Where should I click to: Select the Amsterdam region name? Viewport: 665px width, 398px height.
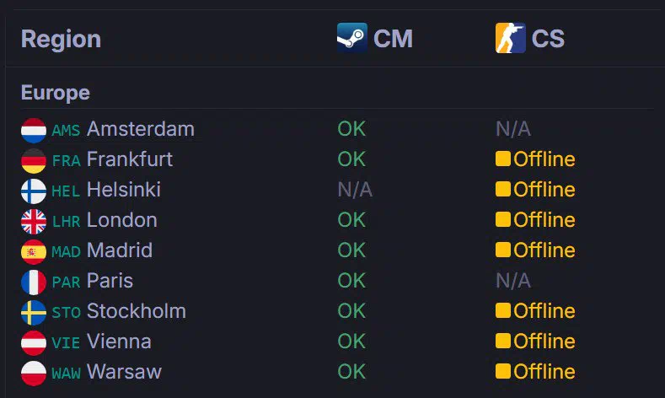click(141, 128)
